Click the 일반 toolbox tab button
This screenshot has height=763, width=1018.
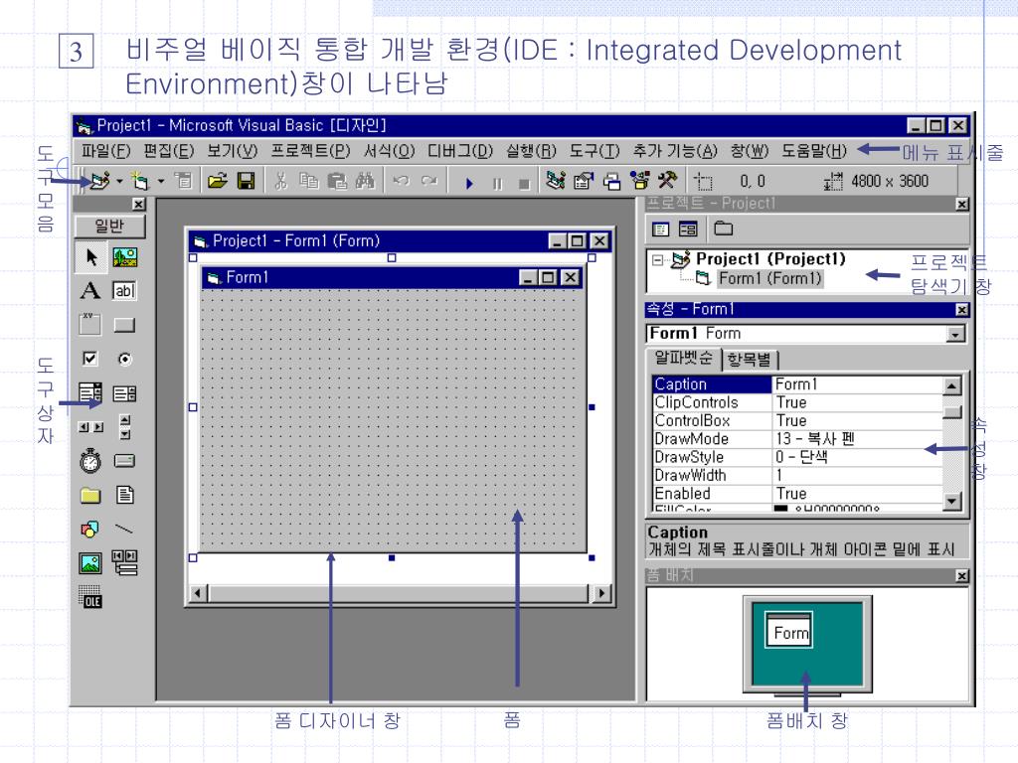109,226
